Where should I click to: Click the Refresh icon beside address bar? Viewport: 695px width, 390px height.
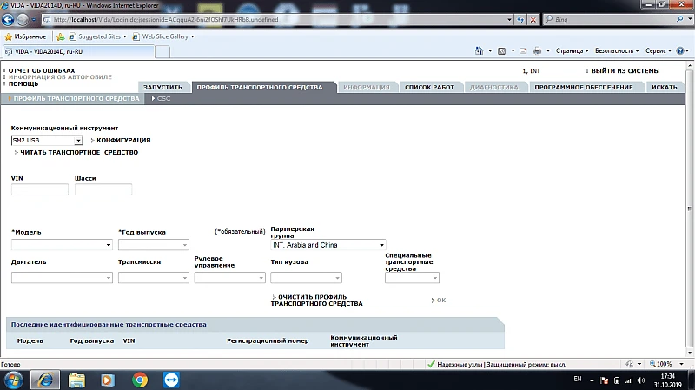click(x=520, y=19)
